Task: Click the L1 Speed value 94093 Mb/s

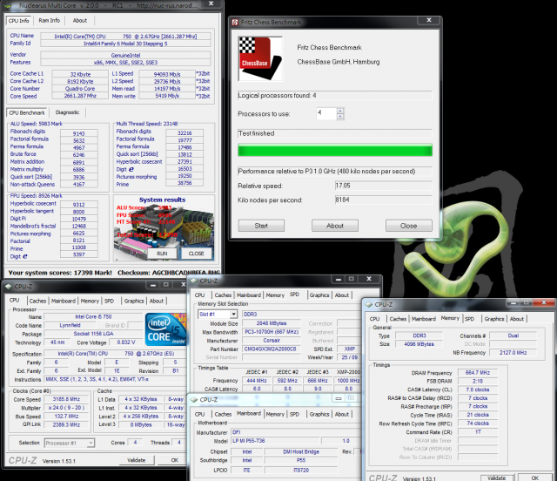Action: click(167, 74)
